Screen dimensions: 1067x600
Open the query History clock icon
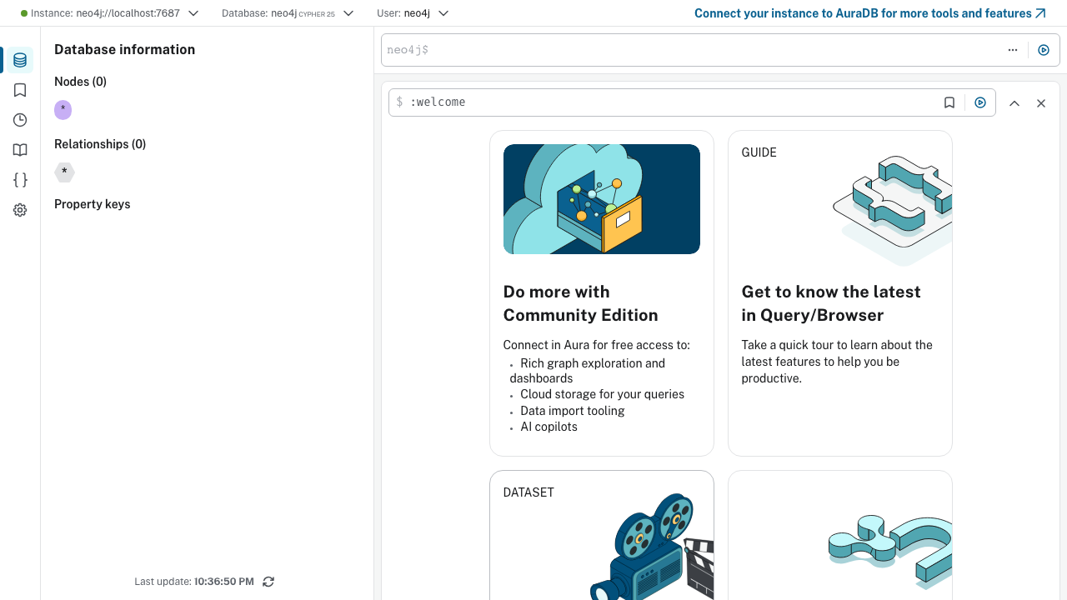(20, 120)
